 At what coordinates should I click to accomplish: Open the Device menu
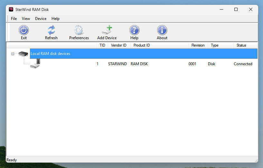point(41,19)
